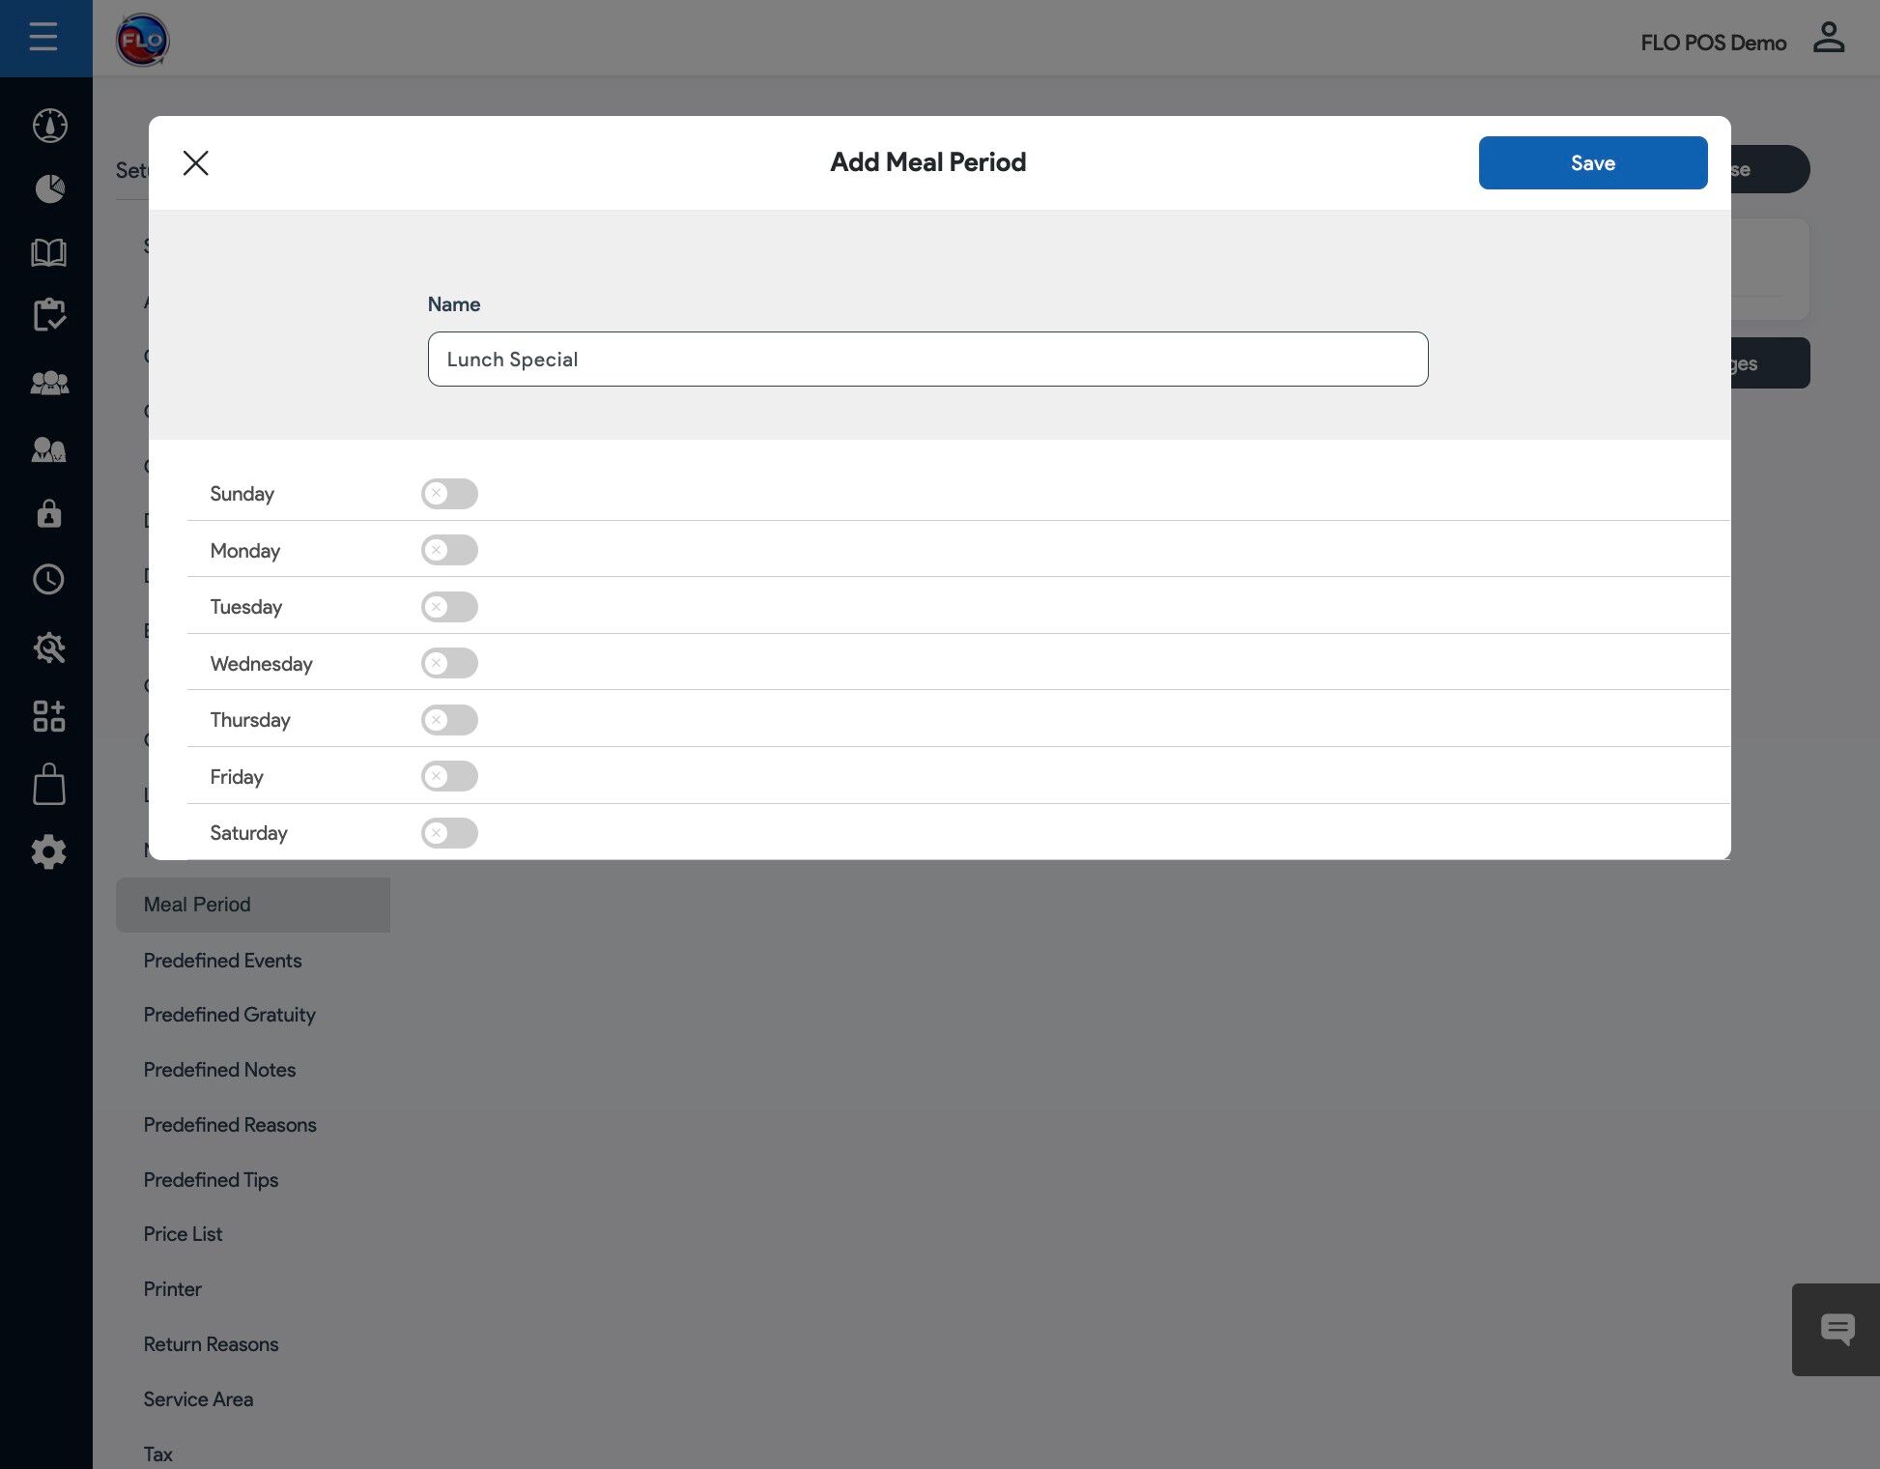Screen dimensions: 1880x1469
Task: Enable the Saturday toggle
Action: click(x=449, y=833)
